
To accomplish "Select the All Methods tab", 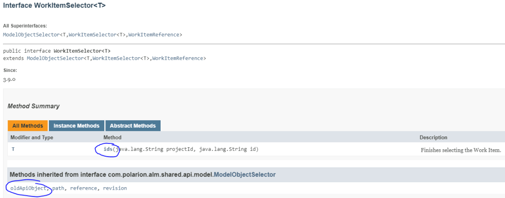I will coord(28,126).
